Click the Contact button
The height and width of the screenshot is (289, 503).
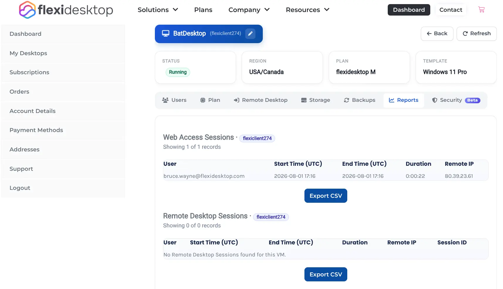coord(451,10)
